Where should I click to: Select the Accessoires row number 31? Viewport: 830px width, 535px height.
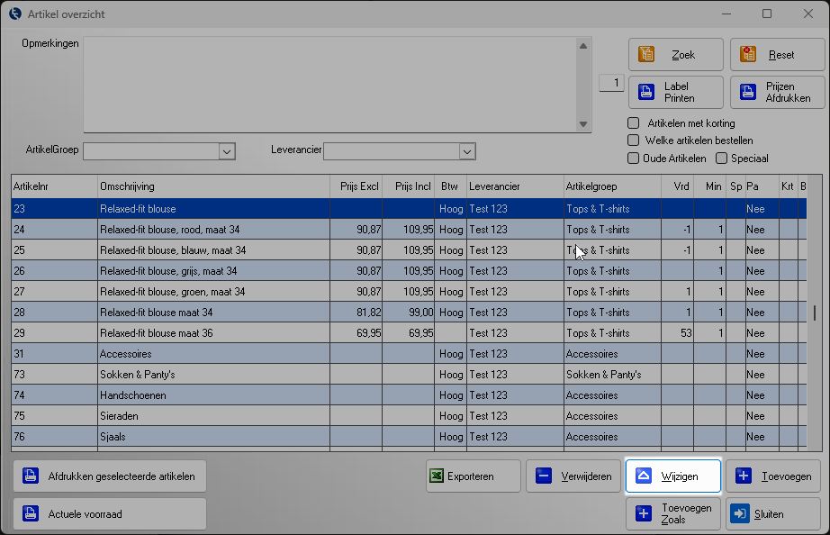pos(409,353)
